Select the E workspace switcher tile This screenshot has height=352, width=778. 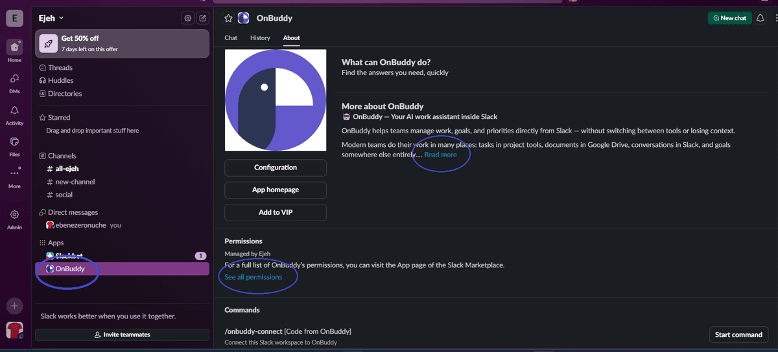(x=14, y=18)
